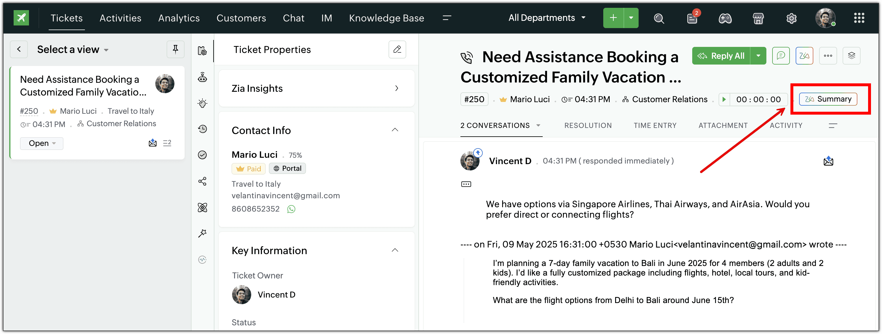882x334 pixels.
Task: Collapse the Key Information section
Action: 395,250
